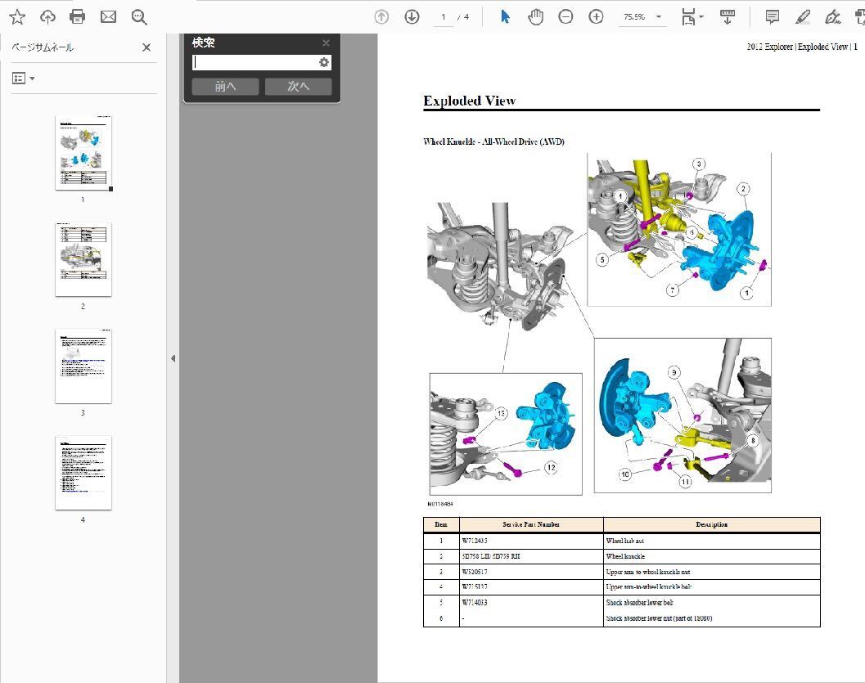Viewport: 865px width, 683px height.
Task: Click the sign document pen icon
Action: [832, 17]
